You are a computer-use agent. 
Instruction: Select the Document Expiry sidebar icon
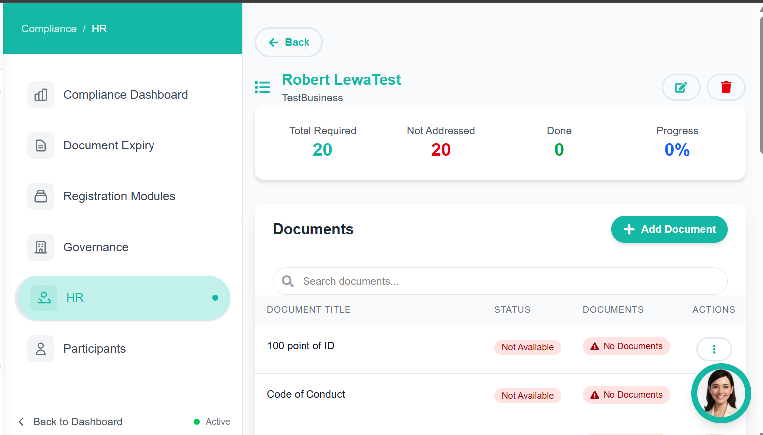[x=41, y=145]
